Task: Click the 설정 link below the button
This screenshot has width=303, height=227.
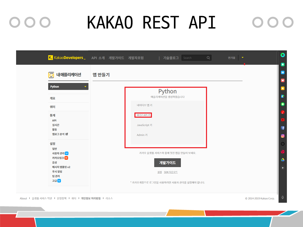Action: [x=159, y=172]
